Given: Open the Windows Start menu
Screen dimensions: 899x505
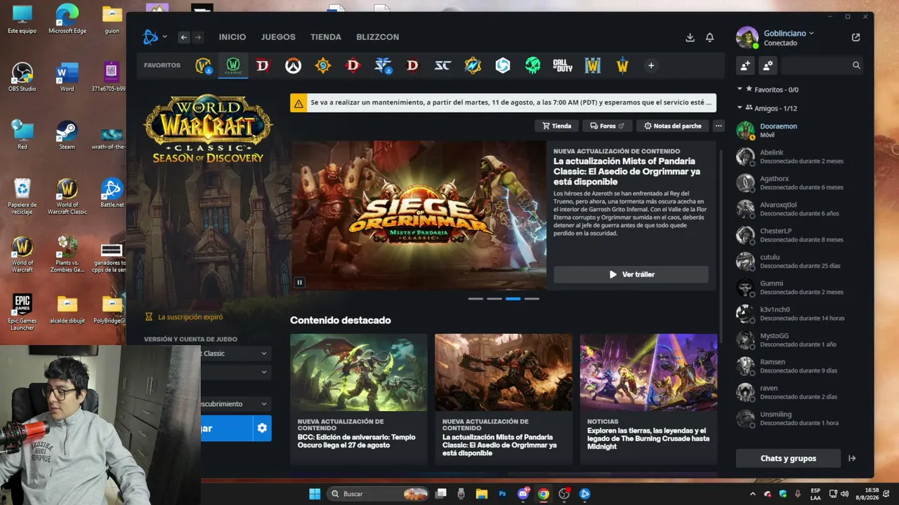Looking at the screenshot, I should [315, 494].
